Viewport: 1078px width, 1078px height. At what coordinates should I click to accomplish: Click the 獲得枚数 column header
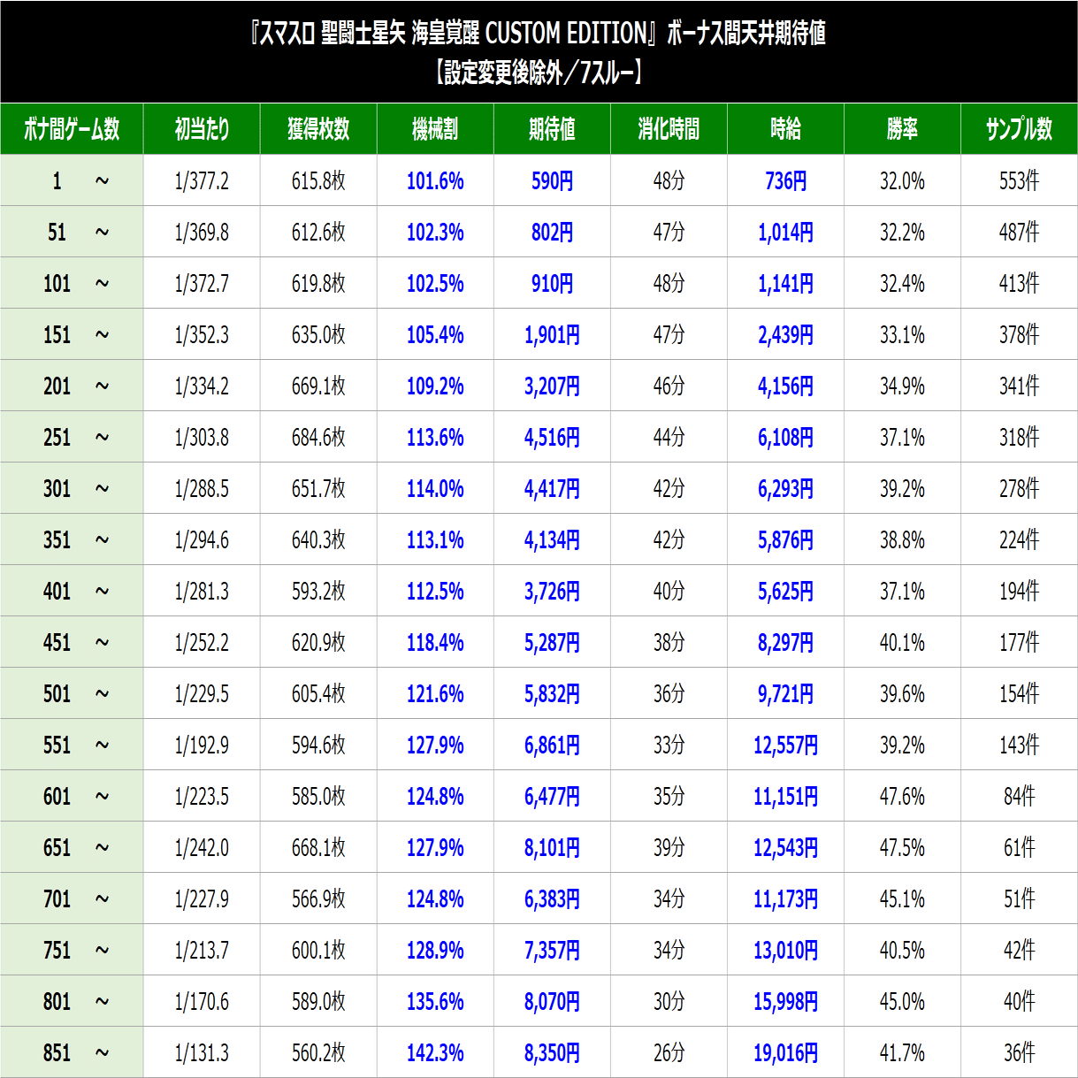[318, 129]
